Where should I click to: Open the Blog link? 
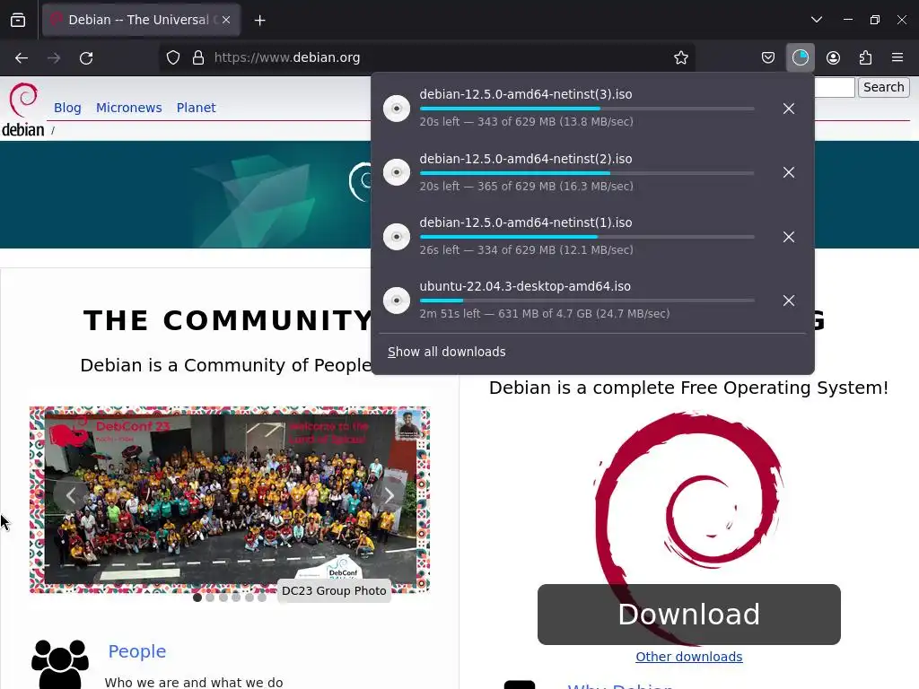pyautogui.click(x=67, y=108)
